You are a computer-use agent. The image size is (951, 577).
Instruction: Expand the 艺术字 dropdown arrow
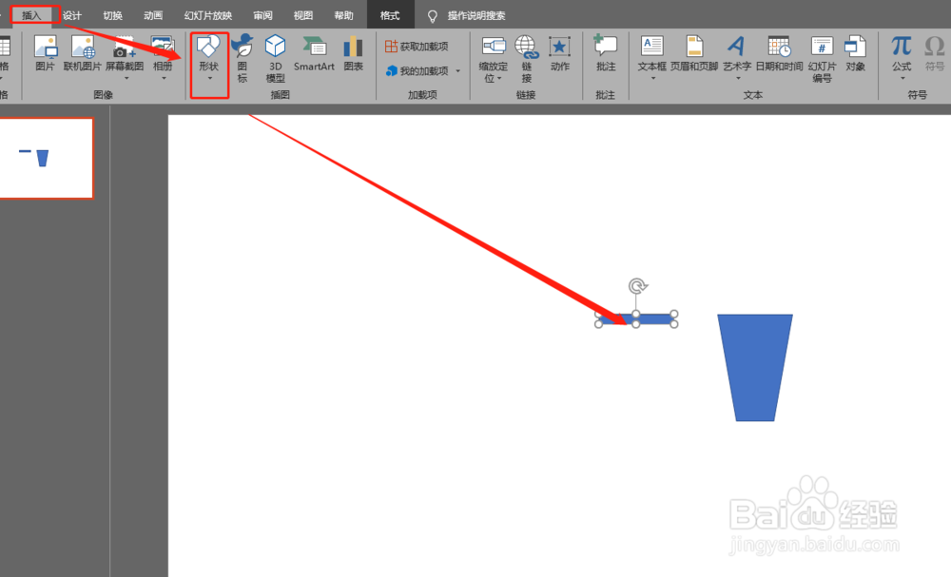(x=738, y=78)
